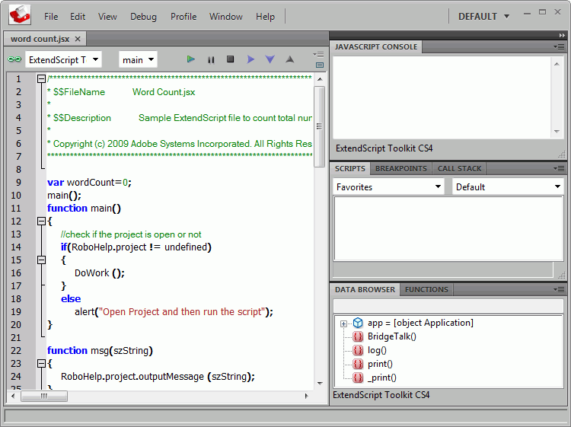Switch to the Breakpoints tab
Viewport: 571px width, 427px height.
click(401, 169)
